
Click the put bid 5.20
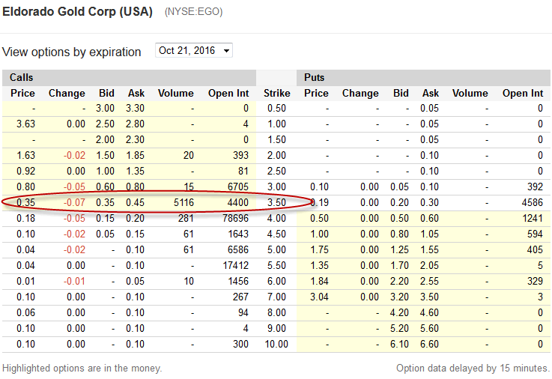[x=399, y=329]
